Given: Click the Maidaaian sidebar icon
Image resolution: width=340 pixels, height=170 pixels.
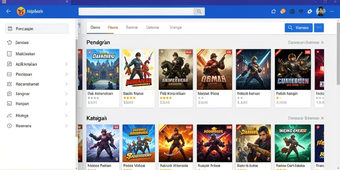Looking at the screenshot, I should (x=9, y=54).
